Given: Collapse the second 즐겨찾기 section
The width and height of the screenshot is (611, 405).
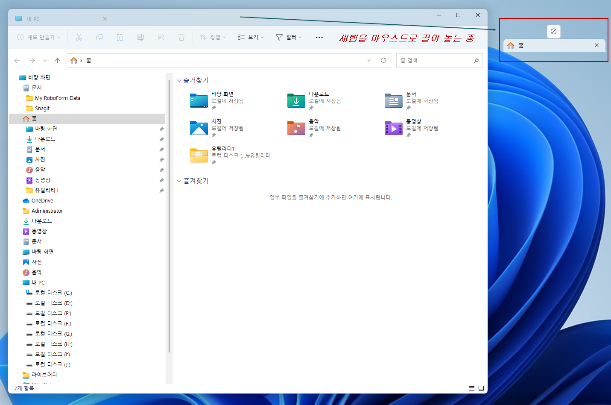Looking at the screenshot, I should (x=179, y=181).
